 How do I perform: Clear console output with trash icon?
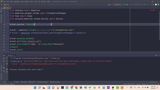click(7, 72)
